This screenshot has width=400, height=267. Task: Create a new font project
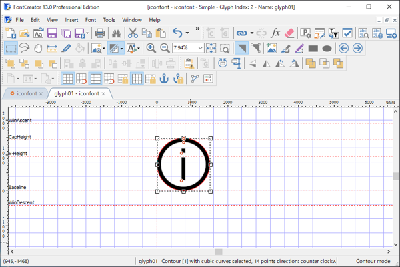(x=11, y=33)
